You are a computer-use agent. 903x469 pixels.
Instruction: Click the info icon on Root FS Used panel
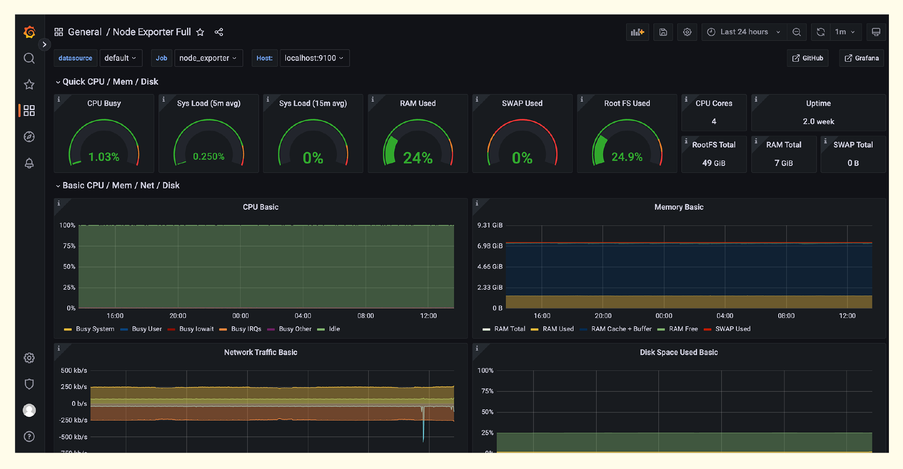pos(582,99)
